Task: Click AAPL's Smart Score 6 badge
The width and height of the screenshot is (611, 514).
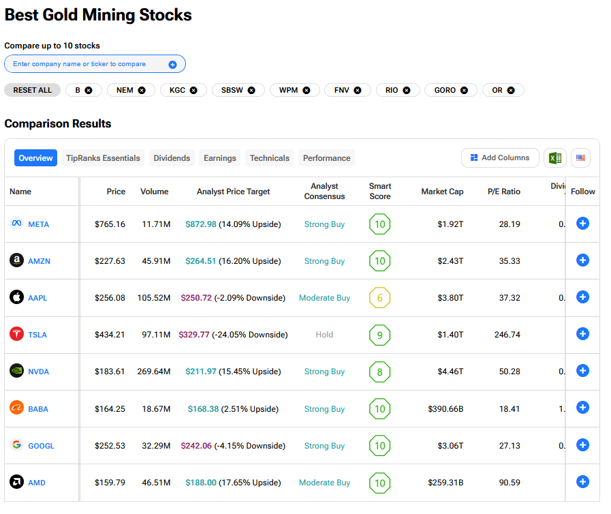Action: pos(380,297)
